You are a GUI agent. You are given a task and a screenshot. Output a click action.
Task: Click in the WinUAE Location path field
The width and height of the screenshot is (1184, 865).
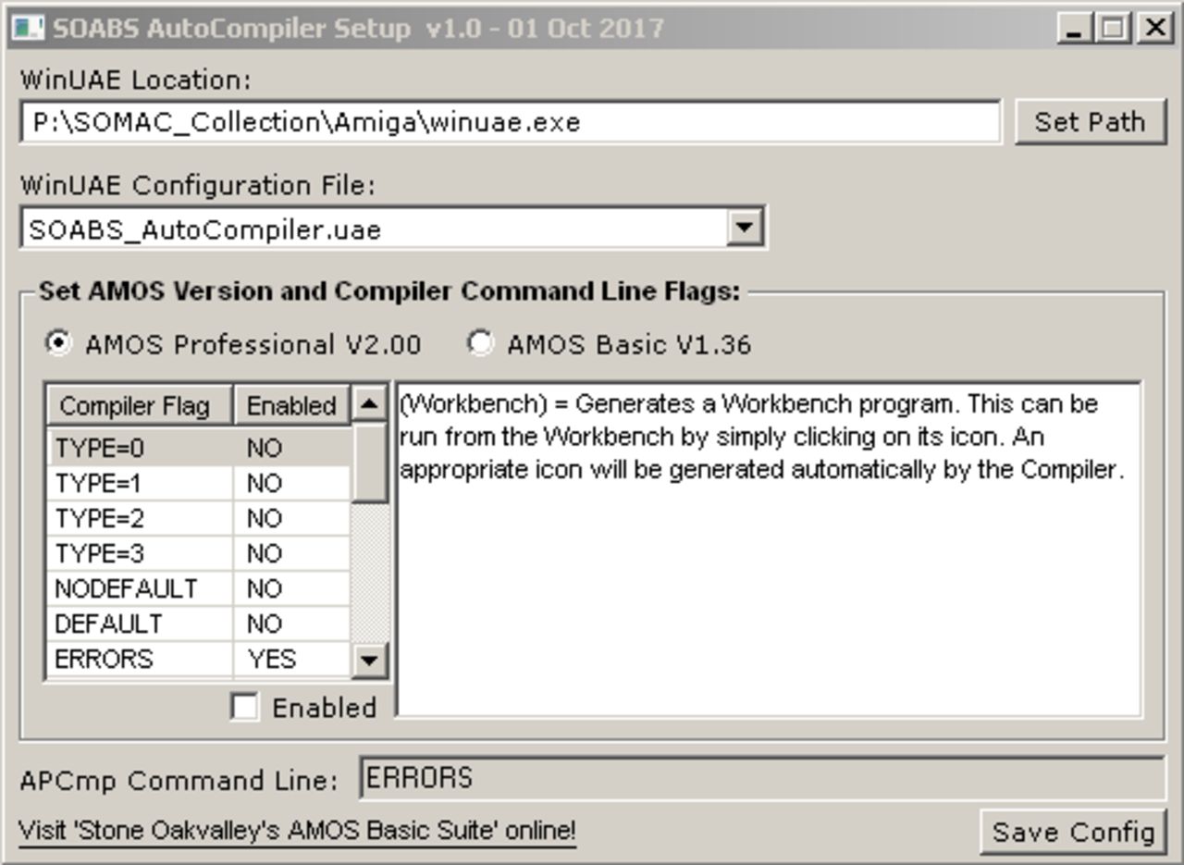coord(509,122)
